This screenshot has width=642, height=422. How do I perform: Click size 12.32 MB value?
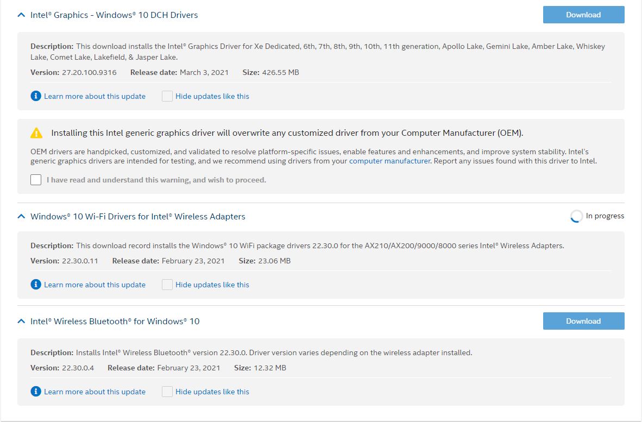tap(270, 368)
